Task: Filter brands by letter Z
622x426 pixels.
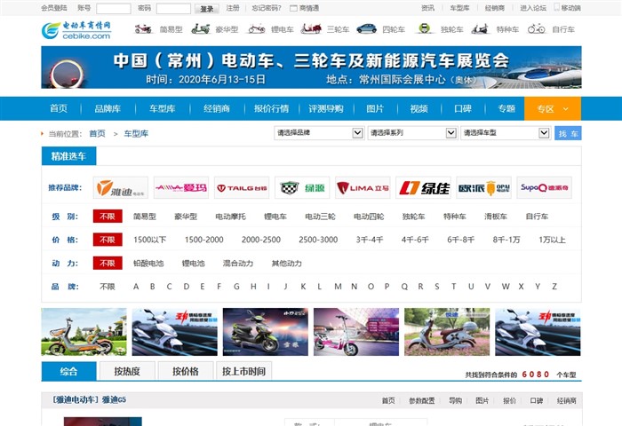Action: pos(554,287)
